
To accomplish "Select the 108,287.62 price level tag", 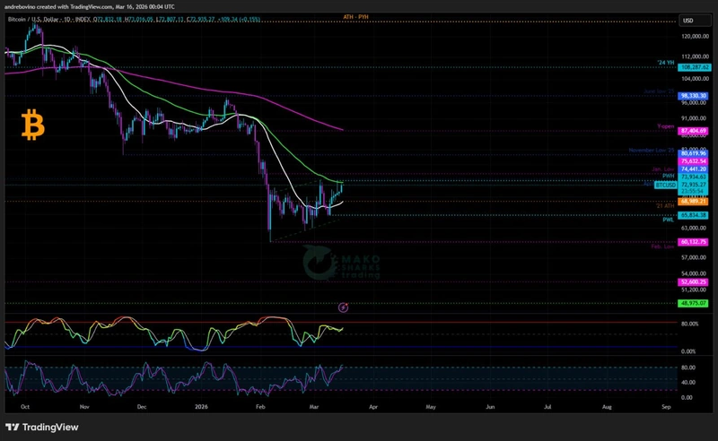I will pyautogui.click(x=695, y=67).
